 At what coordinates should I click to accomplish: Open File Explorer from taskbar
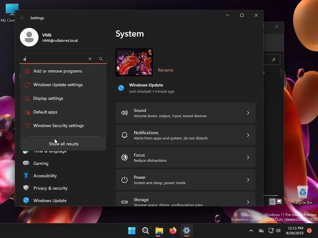[x=159, y=231]
